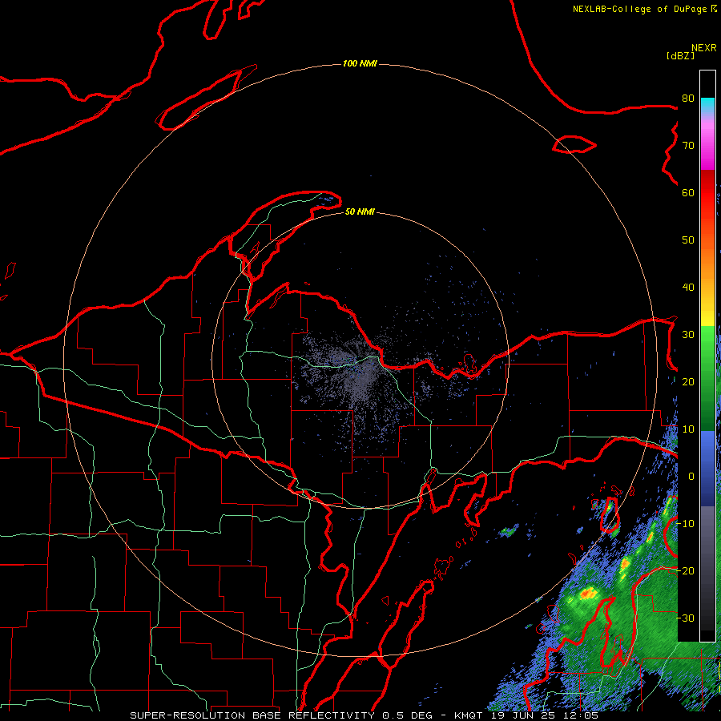Click the 70 dBZ scale value
Image resolution: width=721 pixels, height=721 pixels.
pos(688,145)
